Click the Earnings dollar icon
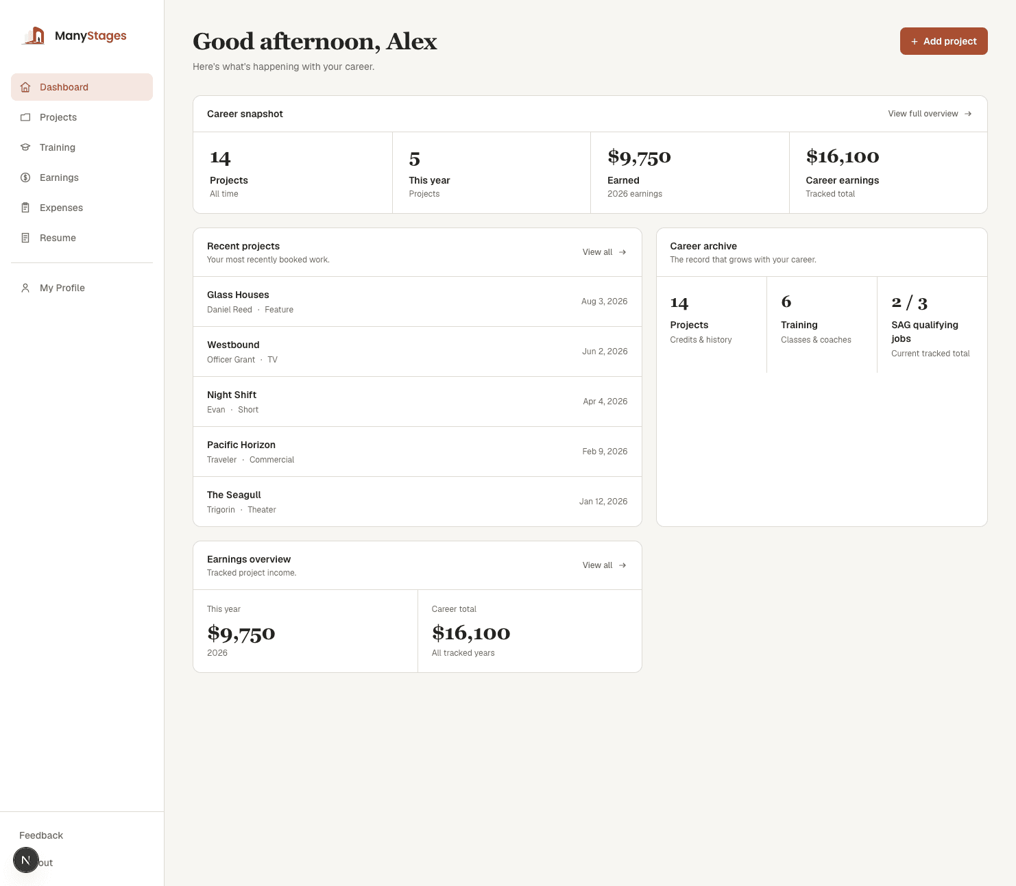1016x886 pixels. click(x=25, y=177)
